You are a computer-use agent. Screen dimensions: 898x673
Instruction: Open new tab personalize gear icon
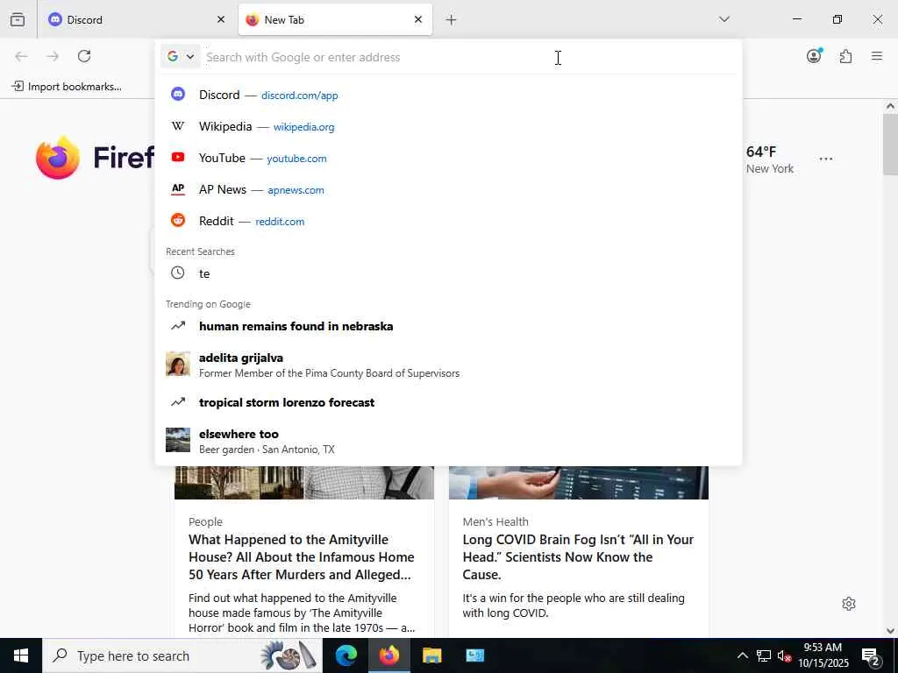coord(849,604)
